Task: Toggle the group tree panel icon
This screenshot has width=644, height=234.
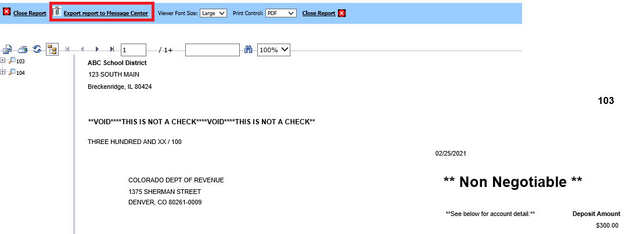Action: pos(52,50)
